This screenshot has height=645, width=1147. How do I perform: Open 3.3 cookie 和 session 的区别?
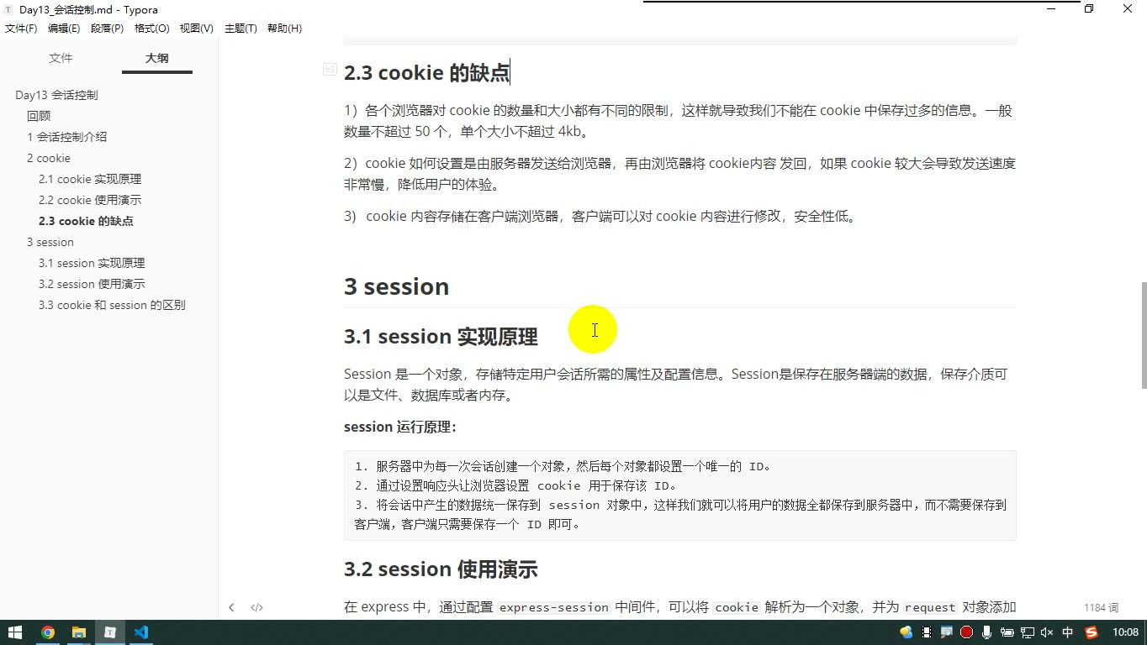(x=112, y=305)
